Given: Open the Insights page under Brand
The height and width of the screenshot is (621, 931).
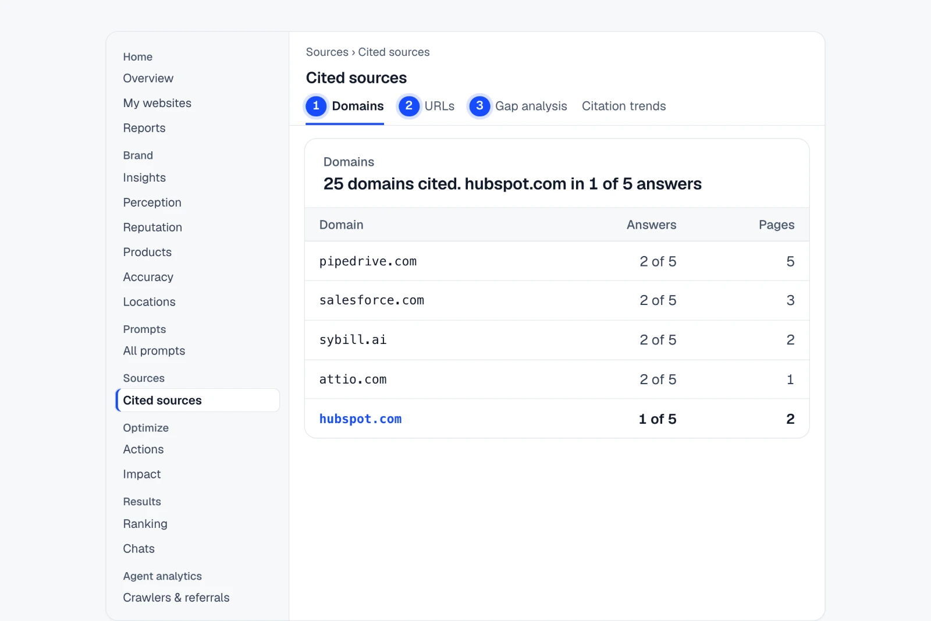Looking at the screenshot, I should (x=144, y=178).
